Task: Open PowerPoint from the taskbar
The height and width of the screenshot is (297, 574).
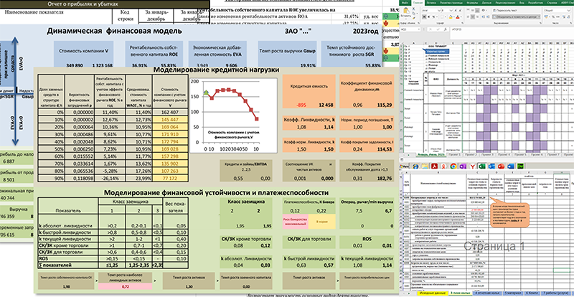Action: click(x=501, y=166)
